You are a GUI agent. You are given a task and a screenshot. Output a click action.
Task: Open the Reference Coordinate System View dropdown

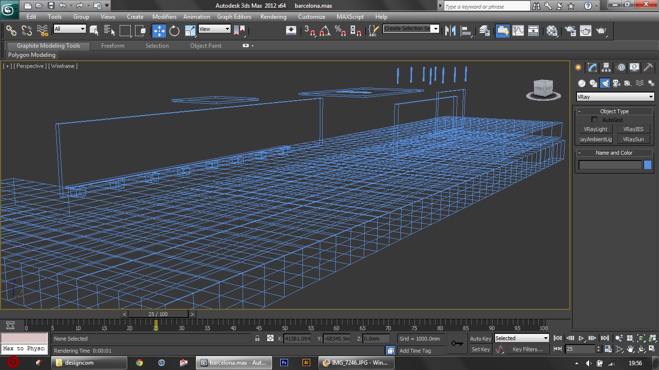pyautogui.click(x=214, y=29)
